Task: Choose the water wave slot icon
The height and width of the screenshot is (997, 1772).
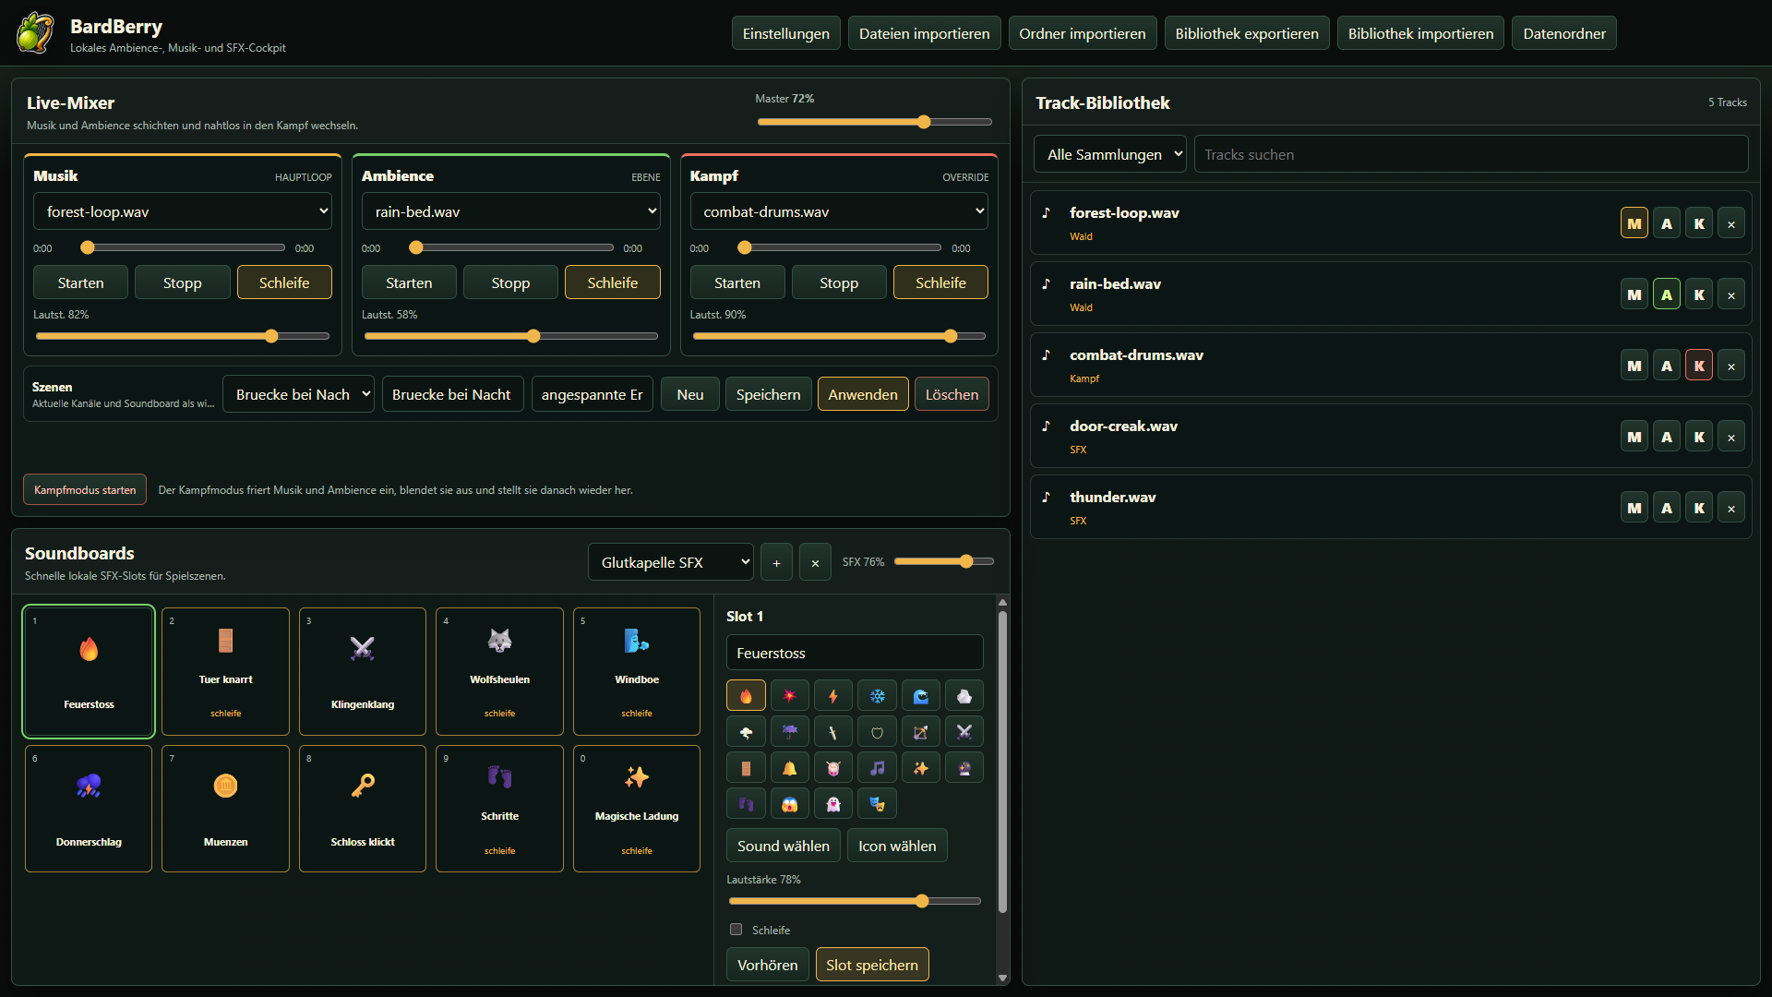Action: (920, 696)
